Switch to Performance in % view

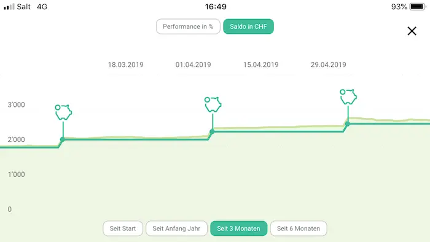[188, 26]
